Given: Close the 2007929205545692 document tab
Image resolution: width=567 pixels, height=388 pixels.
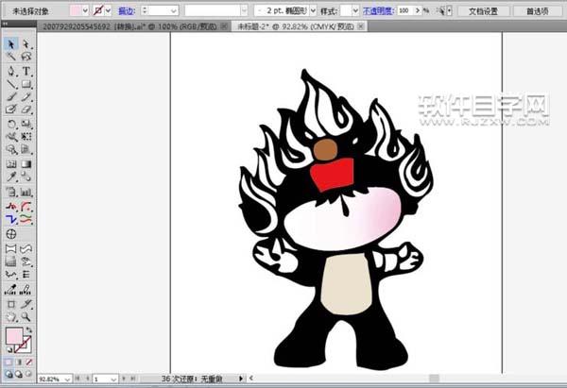Looking at the screenshot, I should [224, 26].
